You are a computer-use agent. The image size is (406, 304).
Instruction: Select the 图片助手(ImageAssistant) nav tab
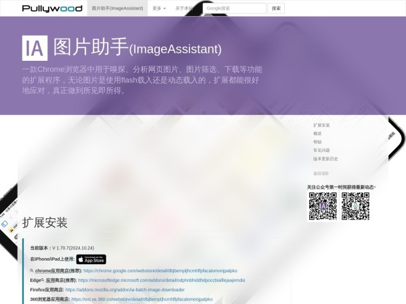click(118, 8)
